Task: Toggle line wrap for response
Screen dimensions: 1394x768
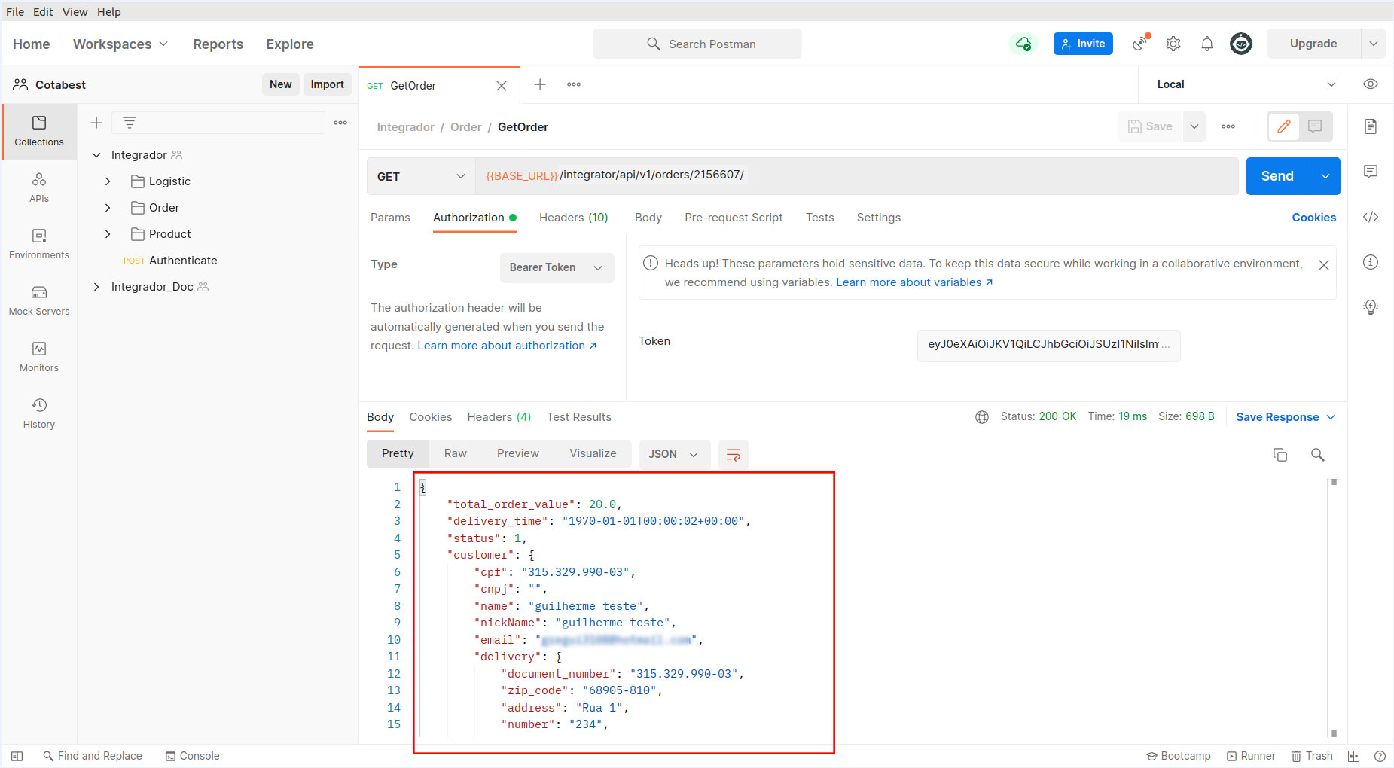Action: point(733,454)
